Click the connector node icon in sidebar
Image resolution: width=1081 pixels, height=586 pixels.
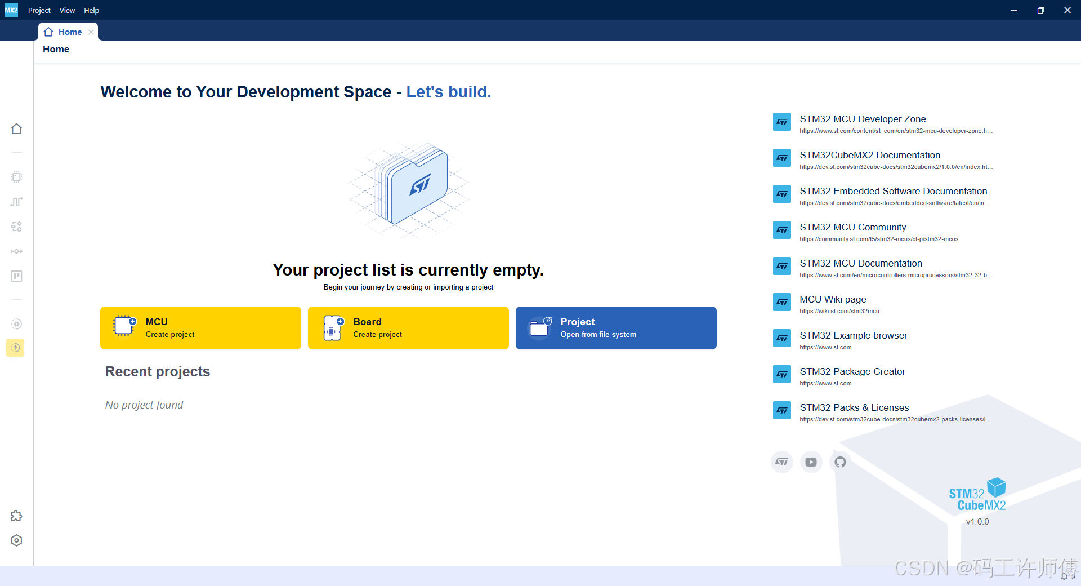tap(16, 251)
